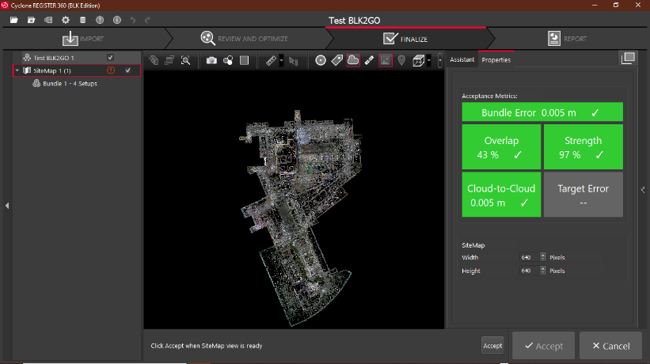Toggle the SiteMap image icon
Image resolution: width=650 pixels, height=364 pixels.
[x=386, y=60]
